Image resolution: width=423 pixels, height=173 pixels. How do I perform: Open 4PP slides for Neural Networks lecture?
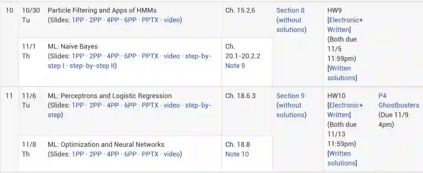(113, 154)
